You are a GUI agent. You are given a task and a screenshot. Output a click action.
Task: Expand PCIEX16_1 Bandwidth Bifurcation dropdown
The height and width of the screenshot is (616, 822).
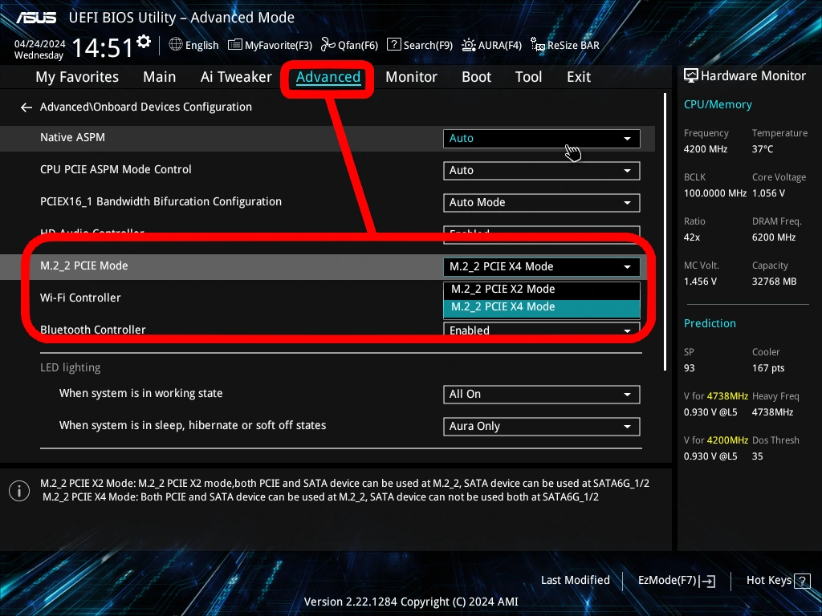[x=542, y=203]
